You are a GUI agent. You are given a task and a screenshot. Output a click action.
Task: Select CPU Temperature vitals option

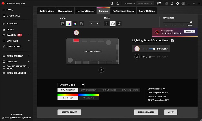point(88,90)
